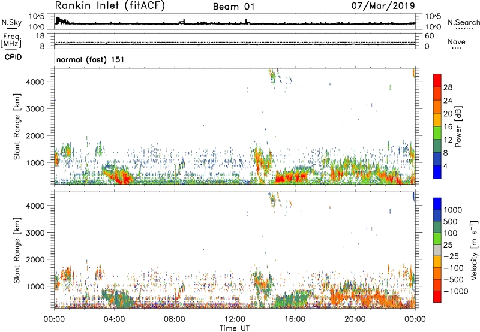
Task: Select the 'Beam 01' heading
Action: 234,7
